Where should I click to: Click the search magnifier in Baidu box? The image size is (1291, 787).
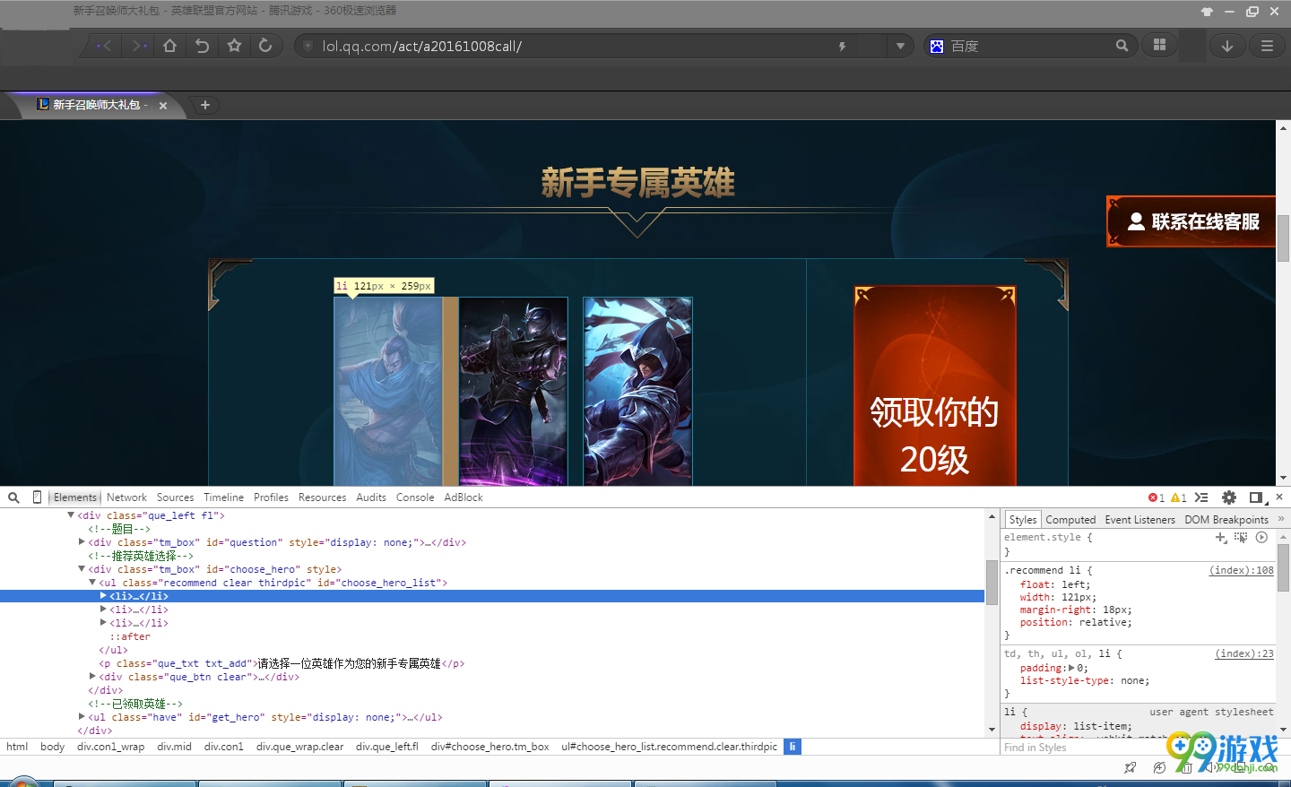tap(1122, 46)
